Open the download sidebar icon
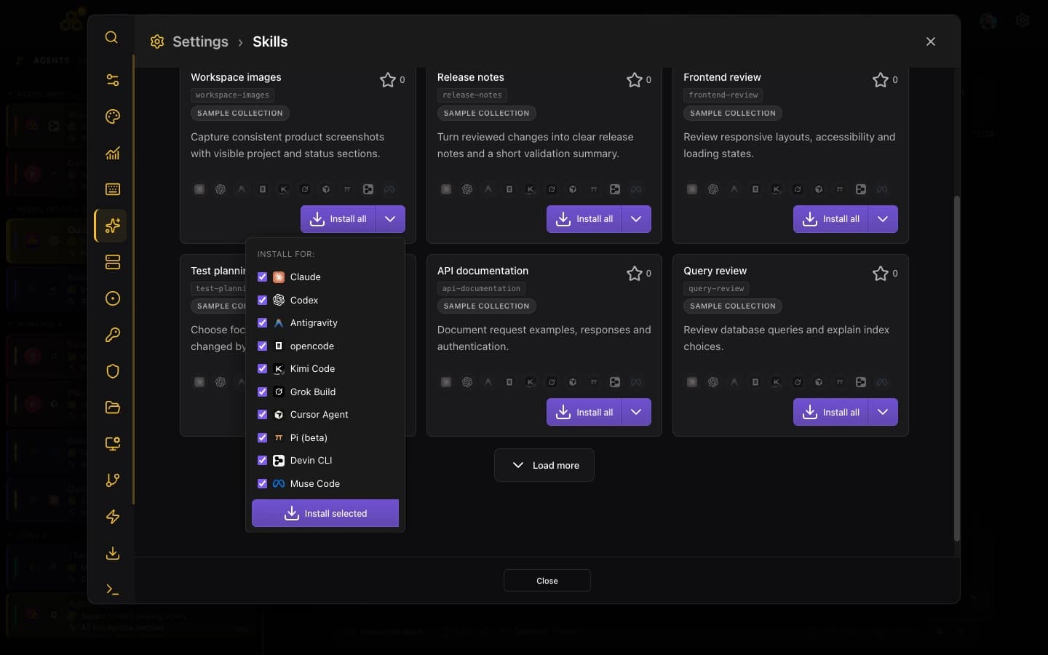This screenshot has height=655, width=1048. [113, 553]
